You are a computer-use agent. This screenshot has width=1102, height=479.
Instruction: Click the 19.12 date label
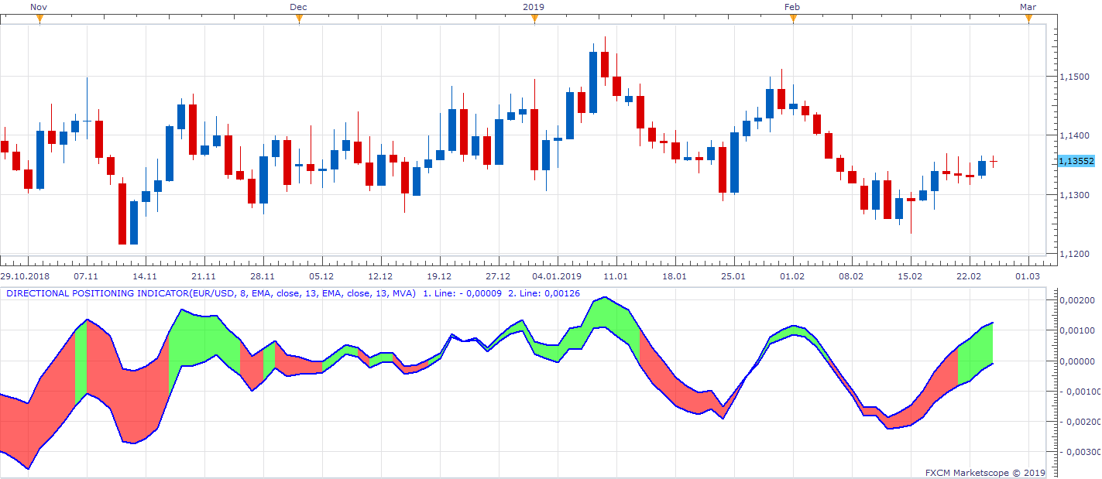pyautogui.click(x=439, y=276)
